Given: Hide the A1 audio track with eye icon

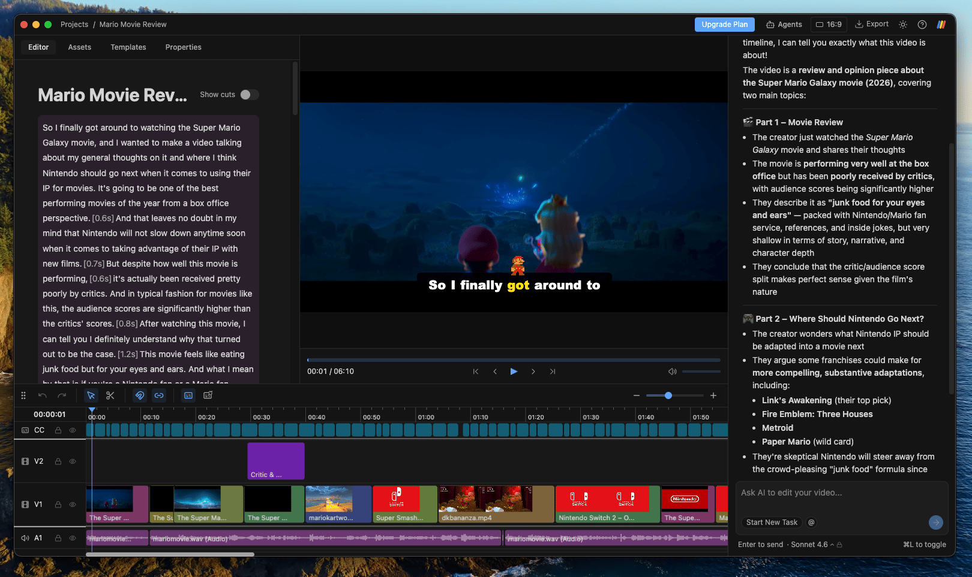Looking at the screenshot, I should [x=73, y=538].
